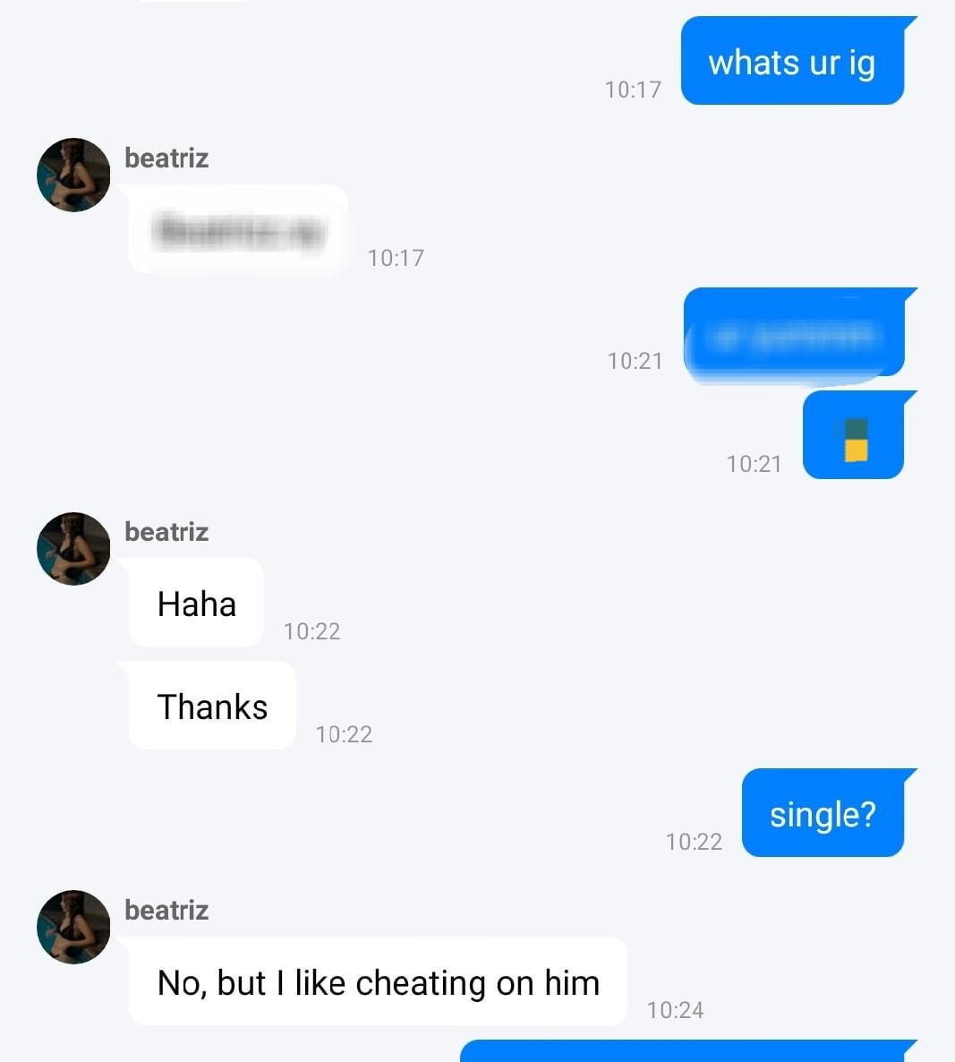Tap the 10:21 timestamp beside emoji message
The image size is (955, 1062).
(754, 464)
